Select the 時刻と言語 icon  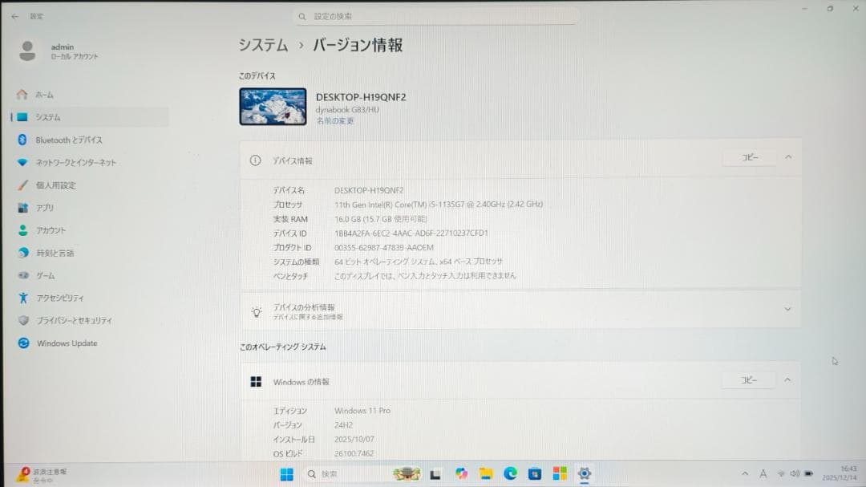24,252
